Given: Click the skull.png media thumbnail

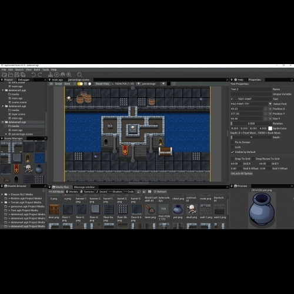Looking at the screenshot, I should click(192, 209).
